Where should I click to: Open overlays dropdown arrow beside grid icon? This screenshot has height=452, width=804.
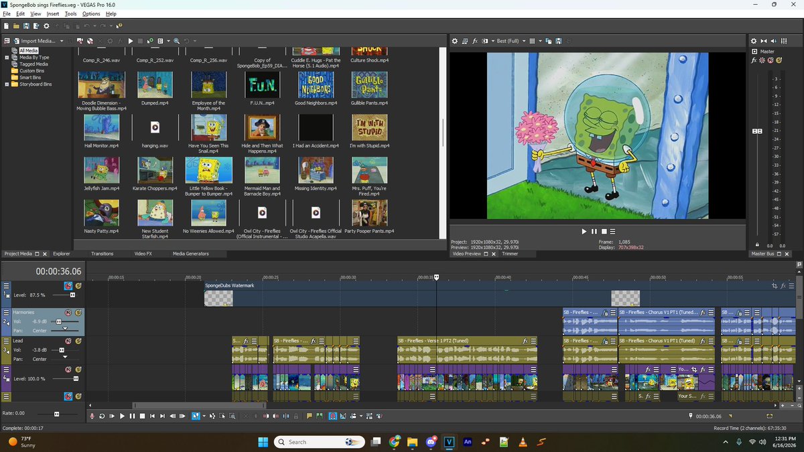[x=541, y=41]
